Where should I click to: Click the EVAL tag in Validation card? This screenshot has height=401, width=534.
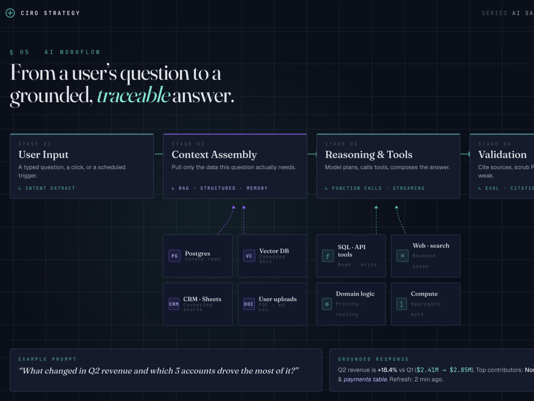(x=492, y=188)
